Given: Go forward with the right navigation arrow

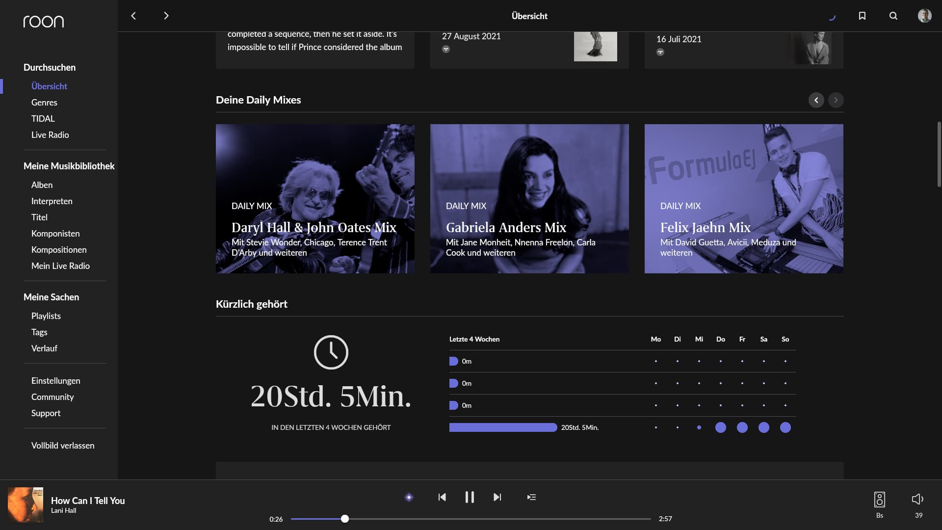Looking at the screenshot, I should click(x=166, y=16).
